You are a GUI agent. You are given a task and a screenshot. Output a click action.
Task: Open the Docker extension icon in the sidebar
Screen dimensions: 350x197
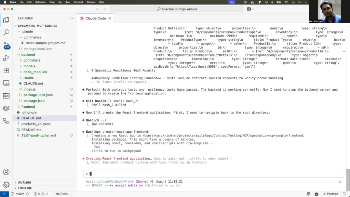tap(6, 108)
